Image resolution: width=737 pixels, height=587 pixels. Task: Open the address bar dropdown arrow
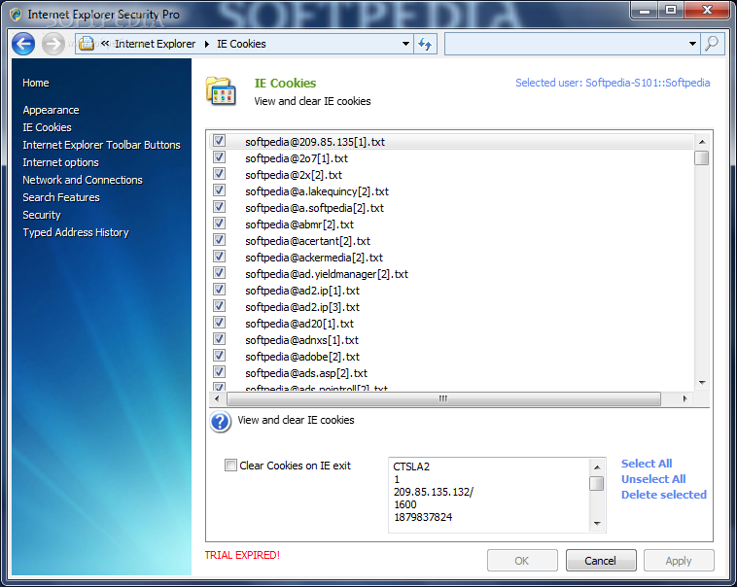point(405,44)
